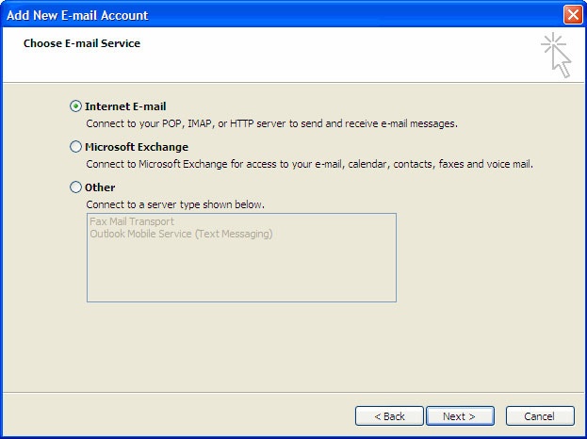Go to the next wizard step
This screenshot has height=439, width=587.
coord(460,416)
